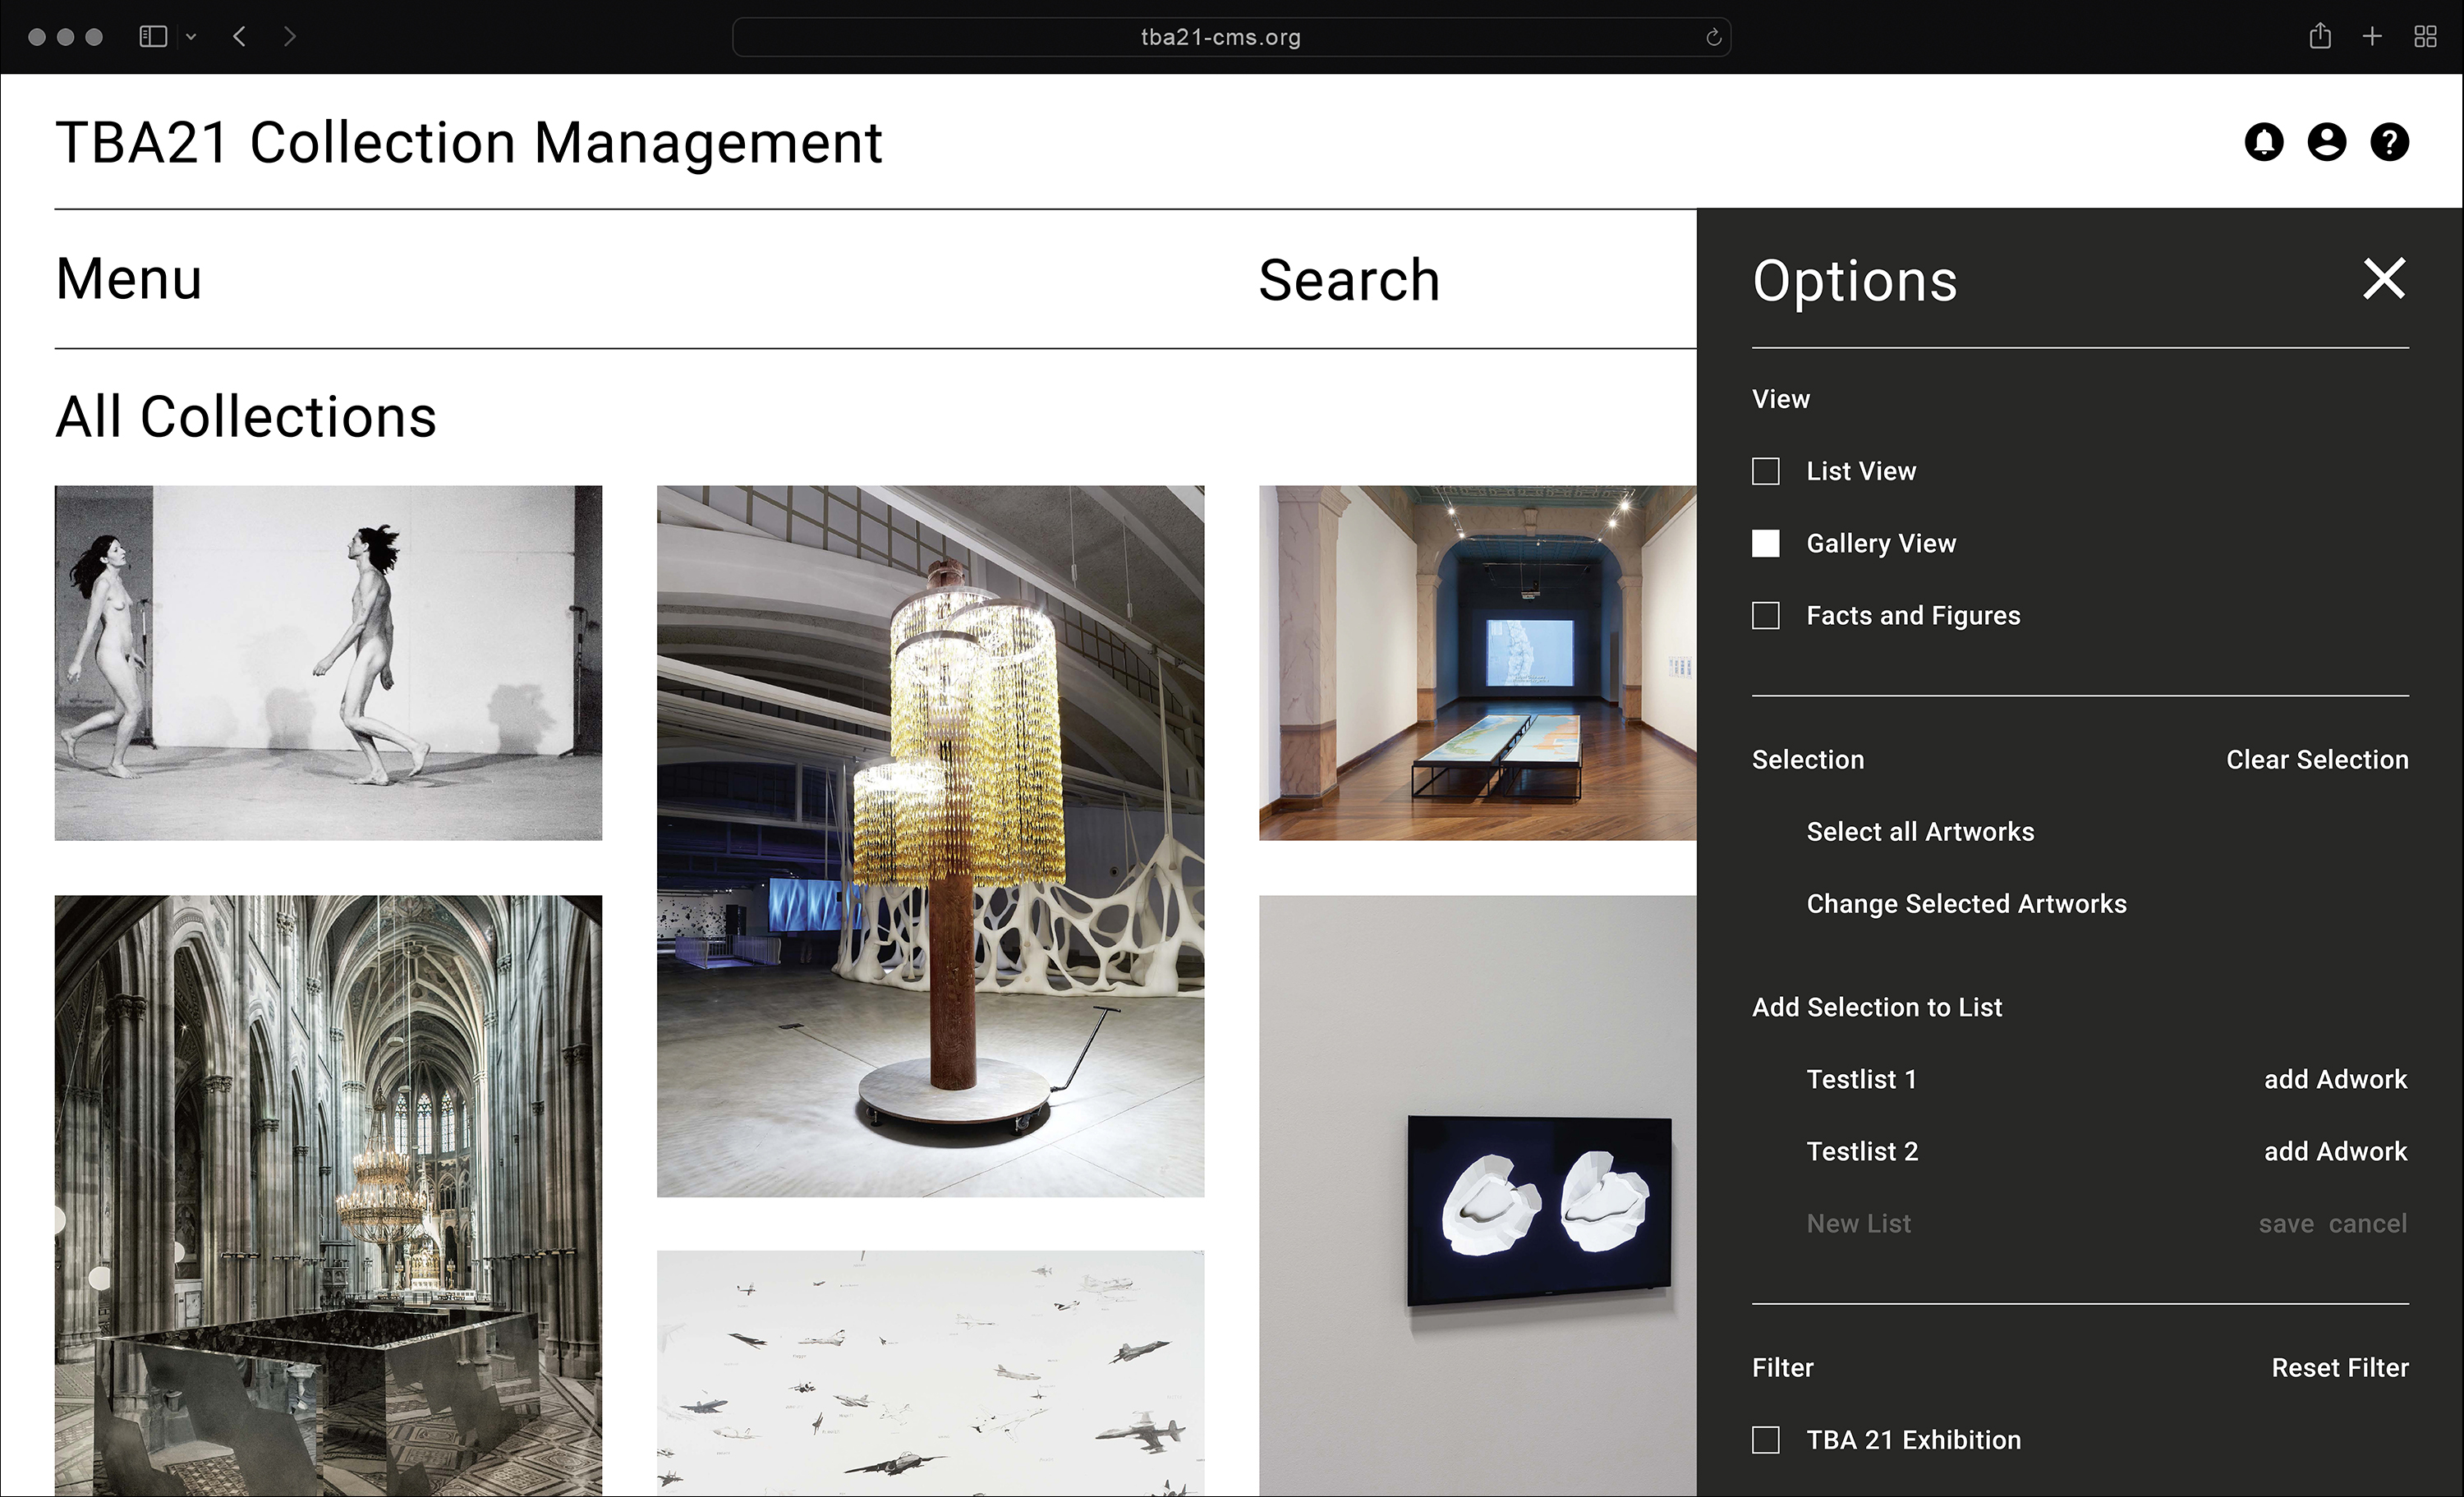The width and height of the screenshot is (2464, 1497).
Task: Expand the sidebar dropdown chevron
Action: tap(191, 37)
